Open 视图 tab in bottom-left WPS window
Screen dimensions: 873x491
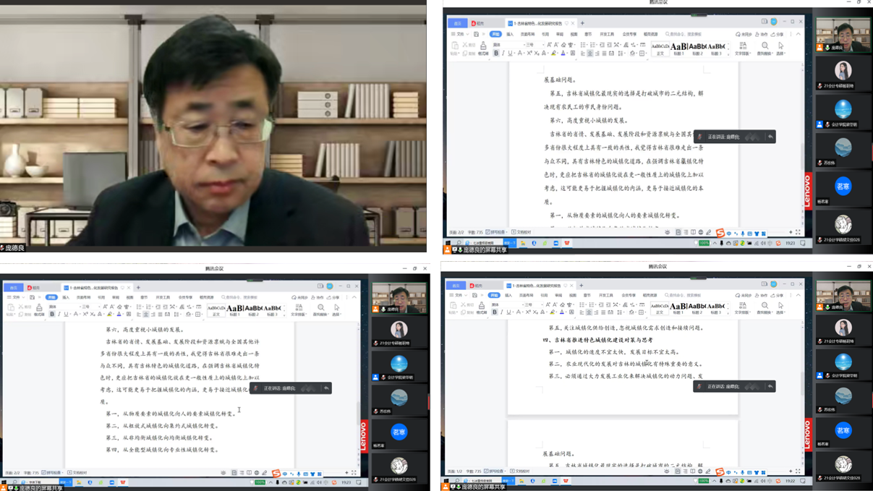pos(129,297)
